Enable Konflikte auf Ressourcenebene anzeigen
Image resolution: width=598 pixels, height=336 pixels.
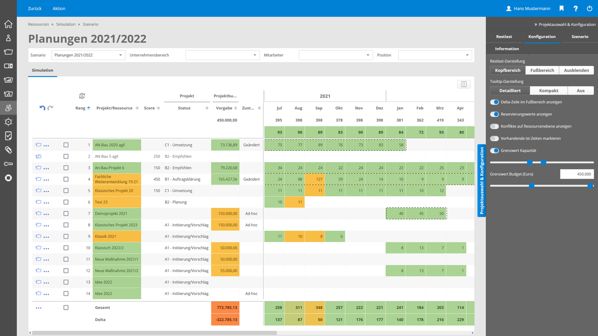tap(494, 126)
